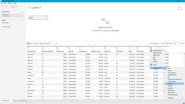185x104 pixels.
Task: Click Add next to Connections
Action: (x=22, y=12)
